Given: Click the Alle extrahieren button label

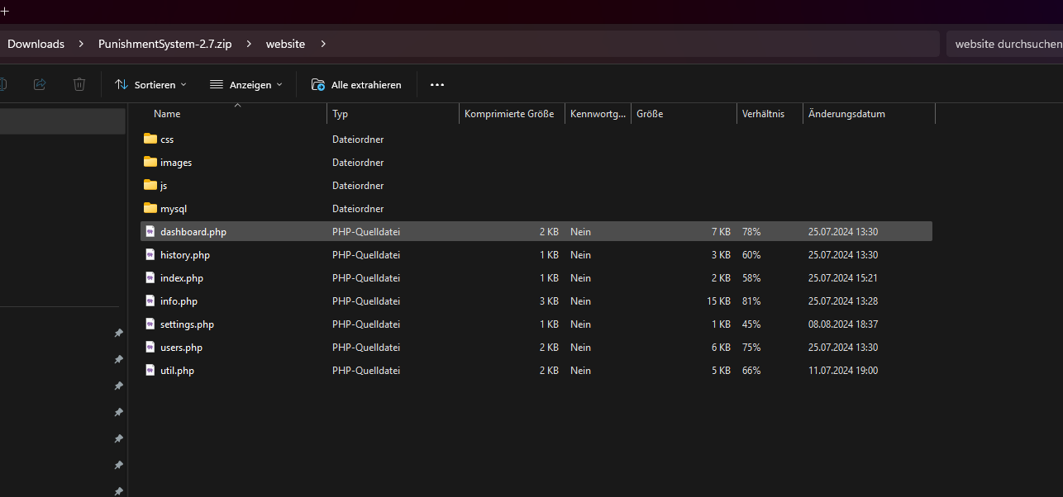Looking at the screenshot, I should click(366, 84).
